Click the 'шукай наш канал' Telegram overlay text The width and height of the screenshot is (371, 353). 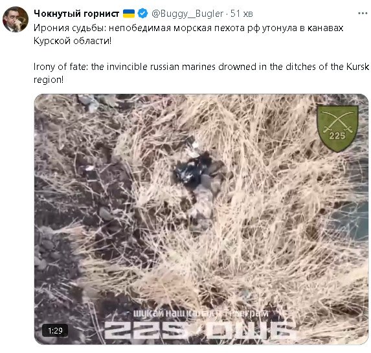(x=201, y=313)
